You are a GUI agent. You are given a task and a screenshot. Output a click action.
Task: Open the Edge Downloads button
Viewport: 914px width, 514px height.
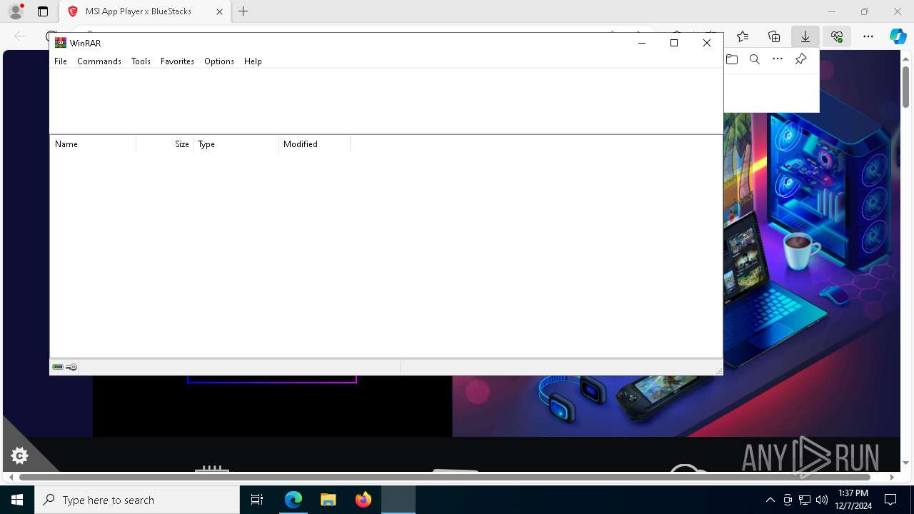coord(805,36)
